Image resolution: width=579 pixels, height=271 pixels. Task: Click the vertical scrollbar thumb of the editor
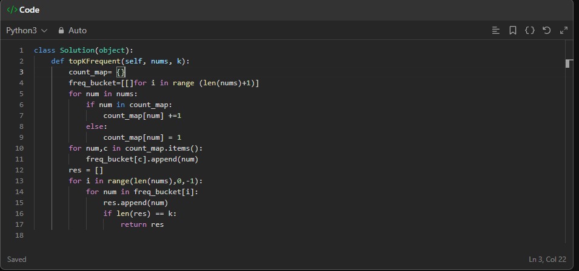(x=569, y=64)
